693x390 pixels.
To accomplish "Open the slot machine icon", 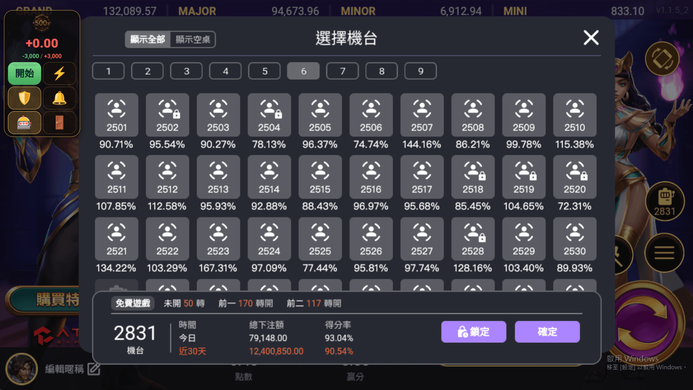I will click(24, 123).
